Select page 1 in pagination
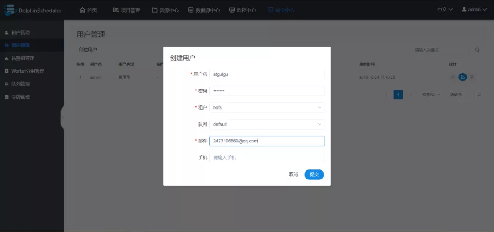The height and width of the screenshot is (232, 494). click(x=398, y=95)
